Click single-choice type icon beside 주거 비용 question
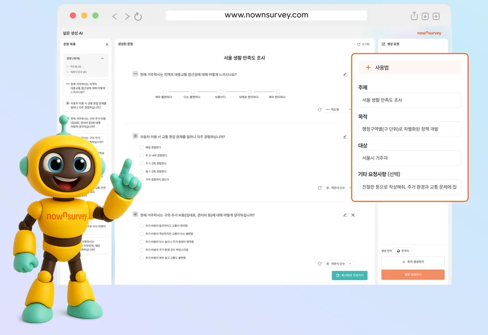488x335 pixels. [135, 214]
